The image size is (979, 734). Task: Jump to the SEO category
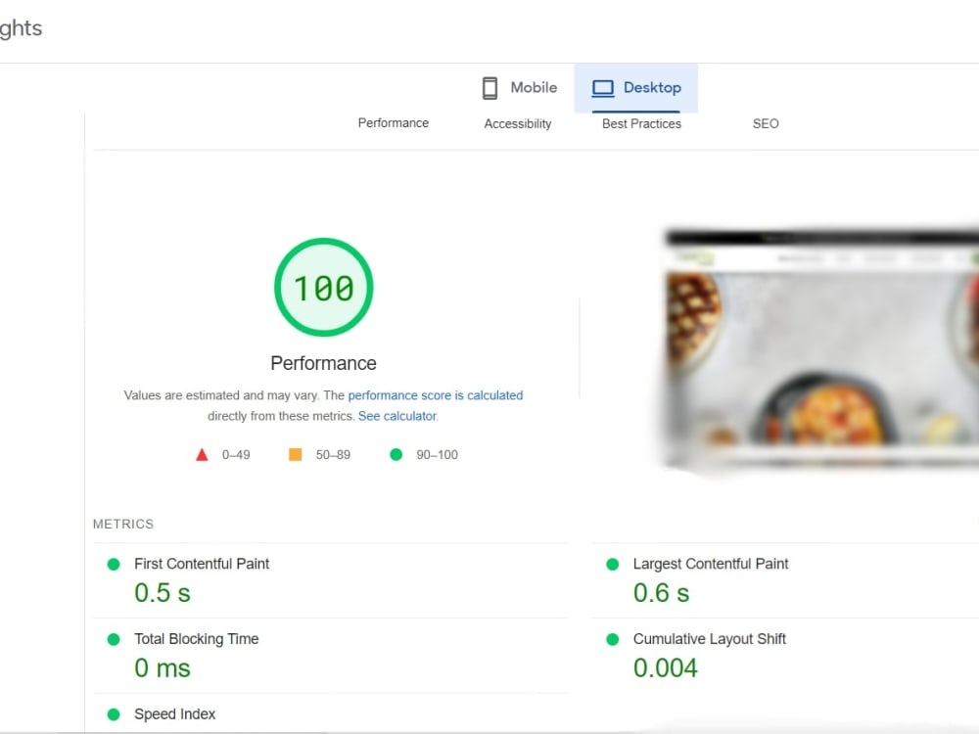(766, 123)
